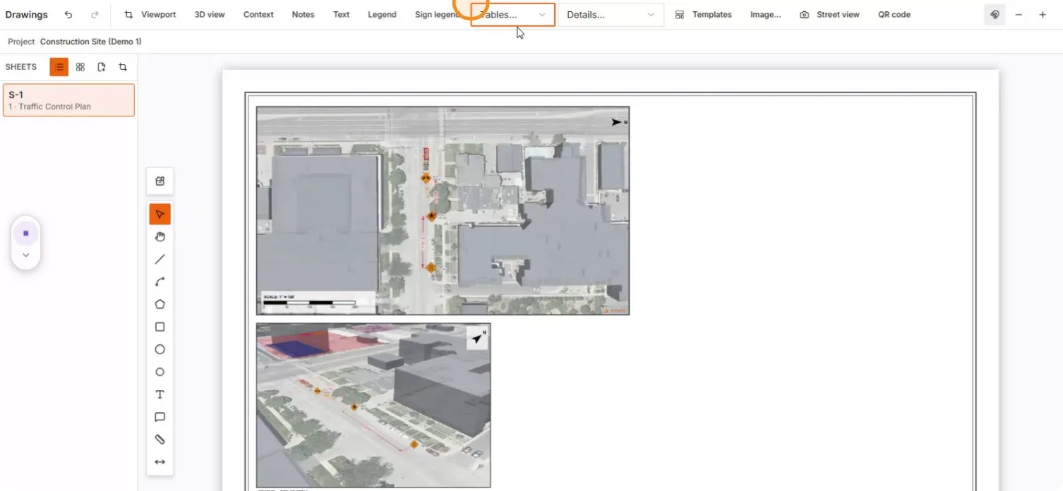Insert a Legend
The width and height of the screenshot is (1063, 491).
tap(382, 15)
